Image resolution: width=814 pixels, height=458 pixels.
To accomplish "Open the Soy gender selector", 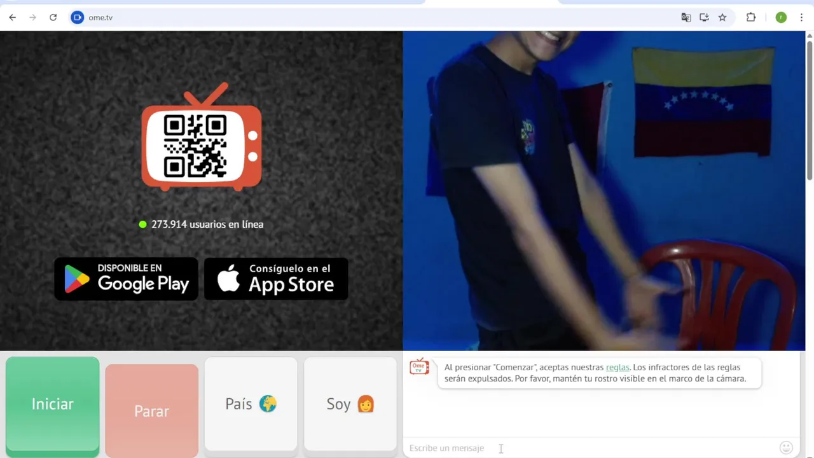I will point(350,404).
